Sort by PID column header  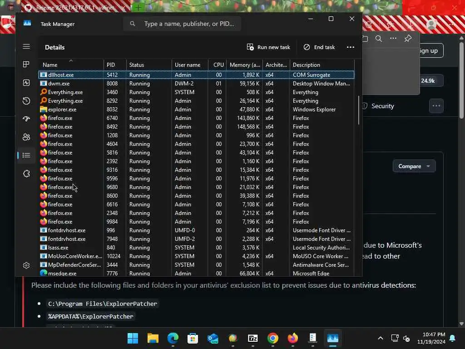pyautogui.click(x=115, y=65)
